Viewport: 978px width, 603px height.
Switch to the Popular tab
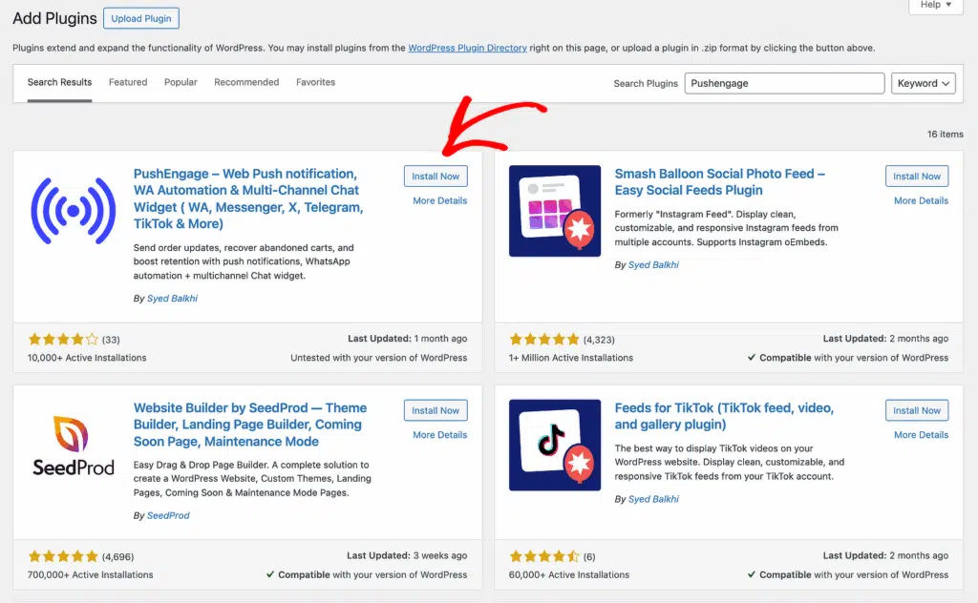(181, 82)
